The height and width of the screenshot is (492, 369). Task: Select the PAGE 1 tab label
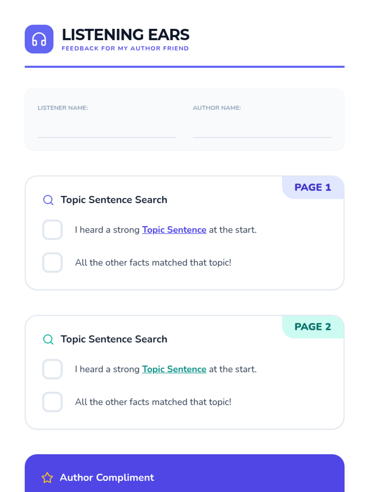(x=313, y=187)
